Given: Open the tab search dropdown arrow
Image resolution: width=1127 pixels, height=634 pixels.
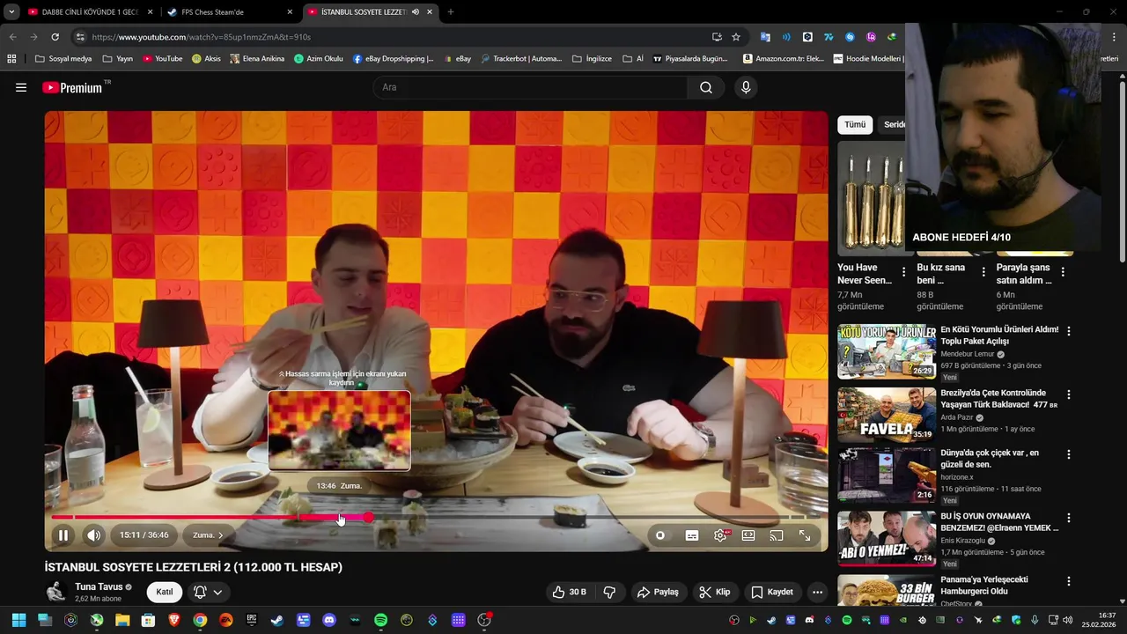Looking at the screenshot, I should 11,12.
